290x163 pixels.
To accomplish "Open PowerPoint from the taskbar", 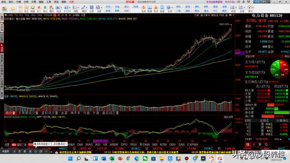I will (120, 158).
